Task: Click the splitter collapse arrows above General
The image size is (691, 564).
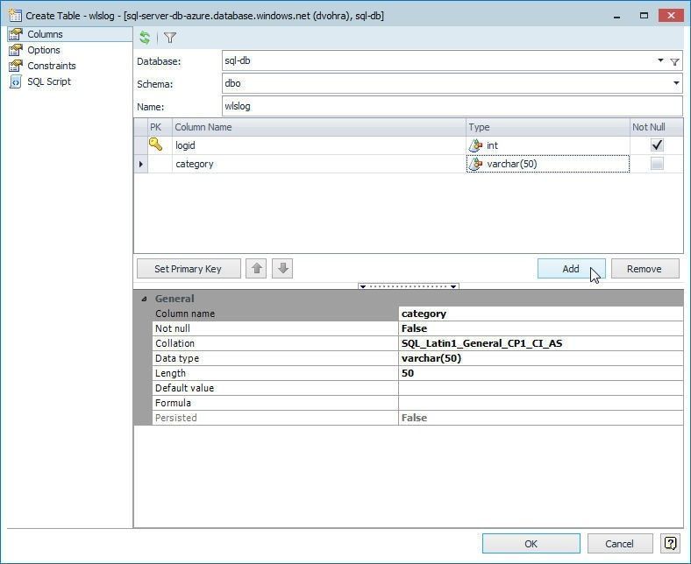Action: click(x=409, y=286)
